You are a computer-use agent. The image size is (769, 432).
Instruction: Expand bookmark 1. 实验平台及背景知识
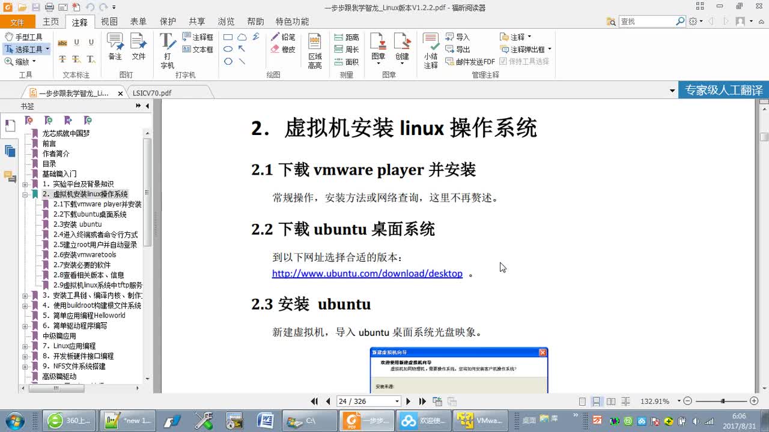coord(25,184)
